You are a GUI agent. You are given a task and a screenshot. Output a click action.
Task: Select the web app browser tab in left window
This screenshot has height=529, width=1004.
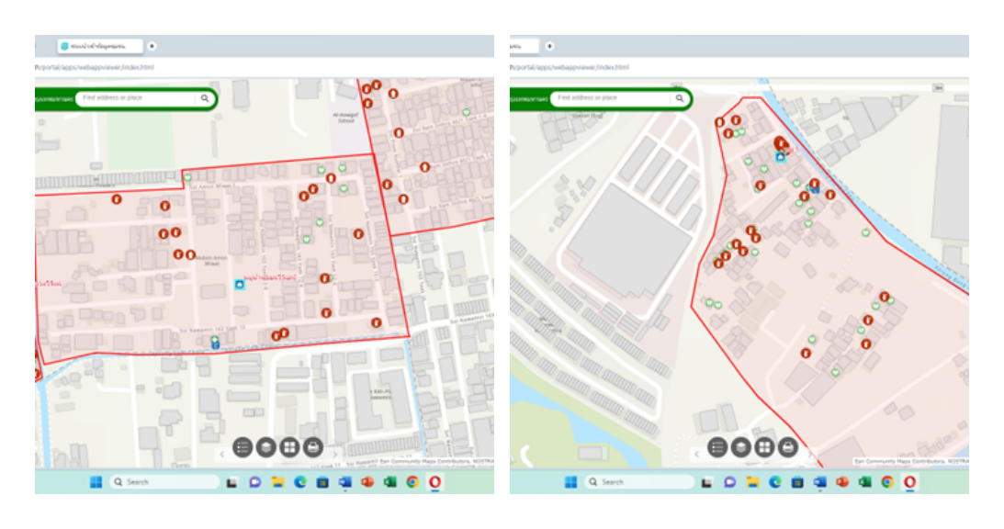click(x=99, y=45)
